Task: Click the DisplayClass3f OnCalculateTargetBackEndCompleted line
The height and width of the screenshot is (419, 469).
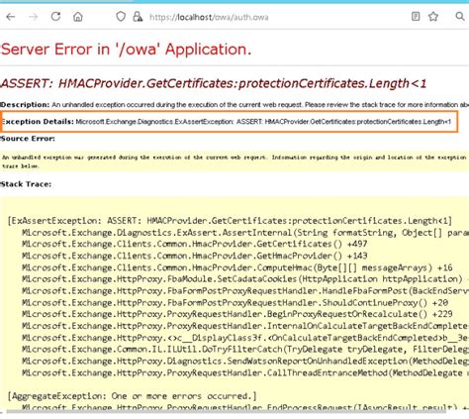Action: pyautogui.click(x=245, y=338)
